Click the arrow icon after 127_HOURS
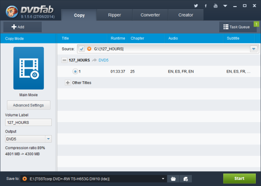 tap(94, 60)
